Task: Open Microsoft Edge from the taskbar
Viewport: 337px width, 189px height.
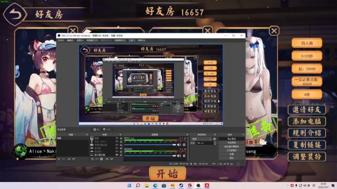Action: [155, 185]
